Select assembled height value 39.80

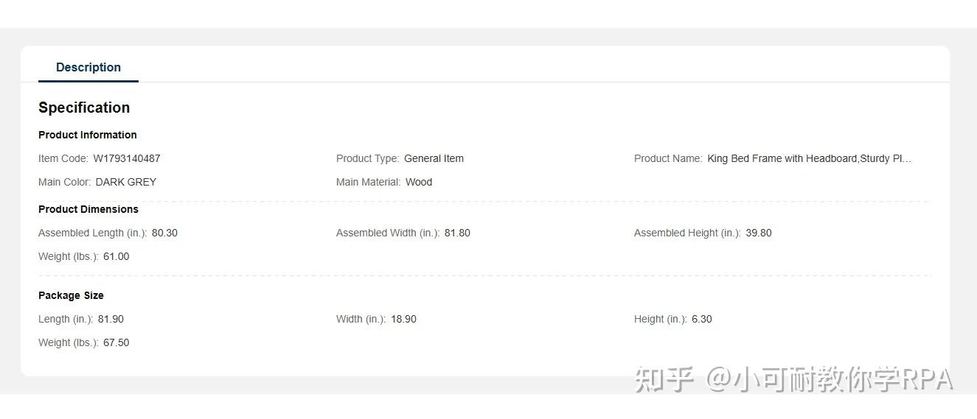click(x=759, y=233)
